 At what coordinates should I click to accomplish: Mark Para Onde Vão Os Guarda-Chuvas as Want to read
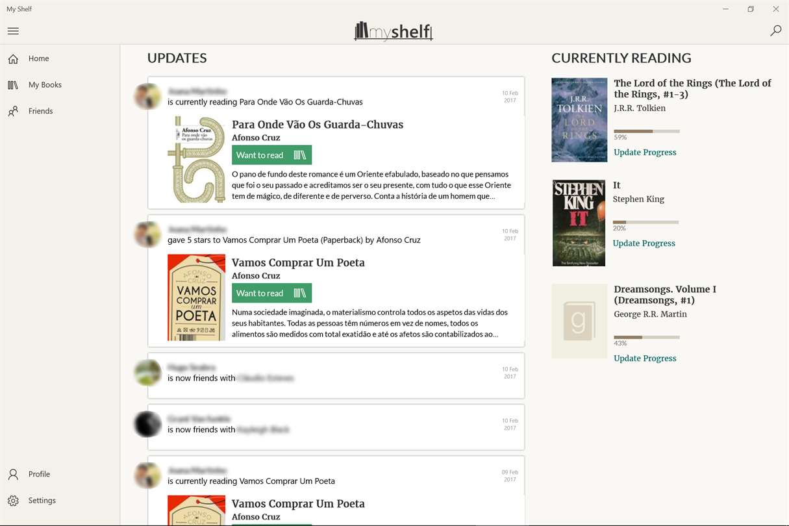260,155
